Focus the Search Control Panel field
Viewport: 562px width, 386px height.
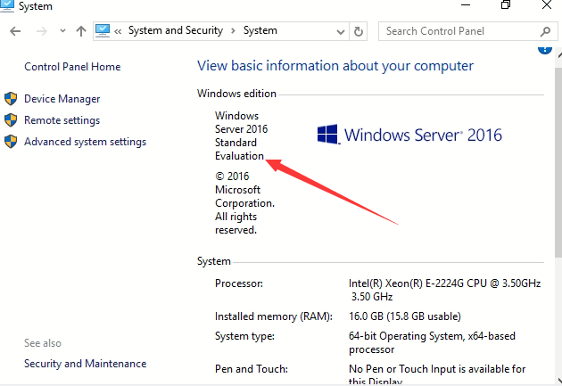(x=467, y=31)
